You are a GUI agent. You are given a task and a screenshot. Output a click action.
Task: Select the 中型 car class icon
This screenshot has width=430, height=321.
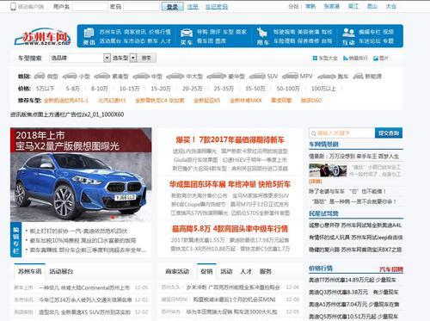(141, 76)
